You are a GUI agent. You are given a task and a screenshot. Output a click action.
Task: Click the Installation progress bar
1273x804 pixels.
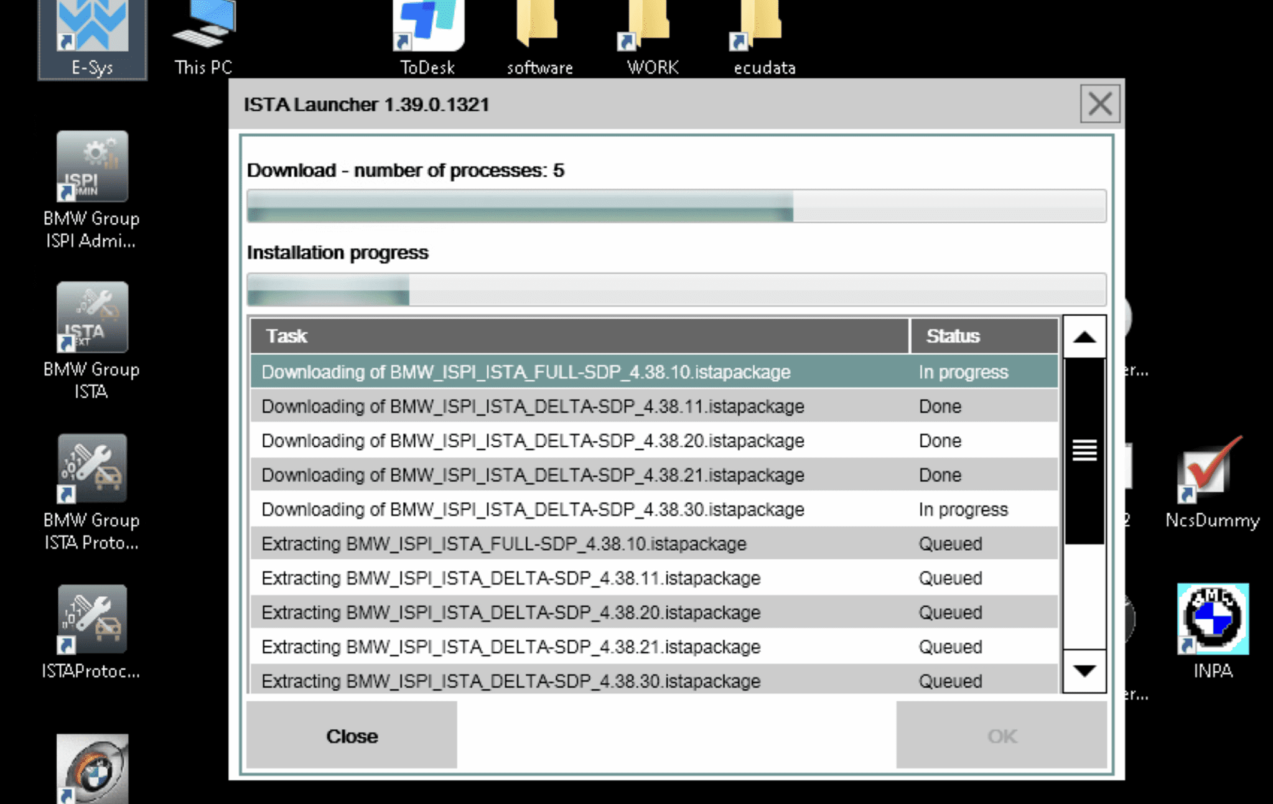coord(676,289)
